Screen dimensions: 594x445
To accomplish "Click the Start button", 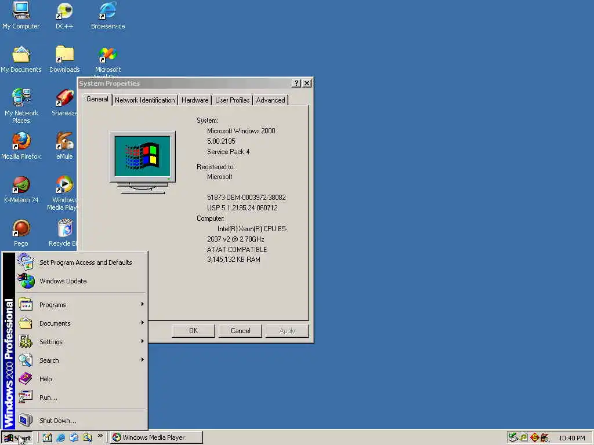I will pyautogui.click(x=17, y=438).
